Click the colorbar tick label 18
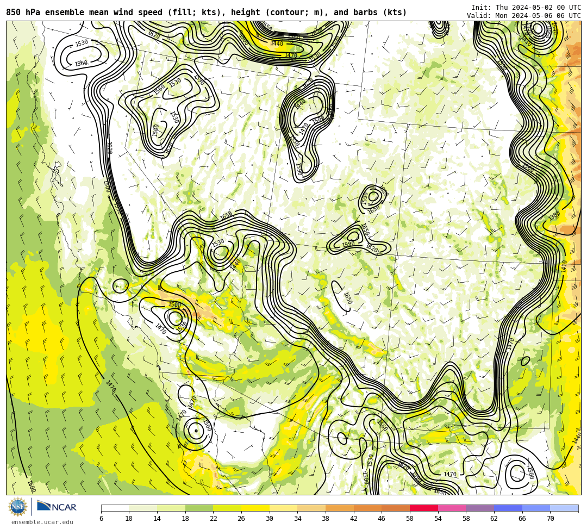Image resolution: width=587 pixels, height=529 pixels. click(185, 519)
